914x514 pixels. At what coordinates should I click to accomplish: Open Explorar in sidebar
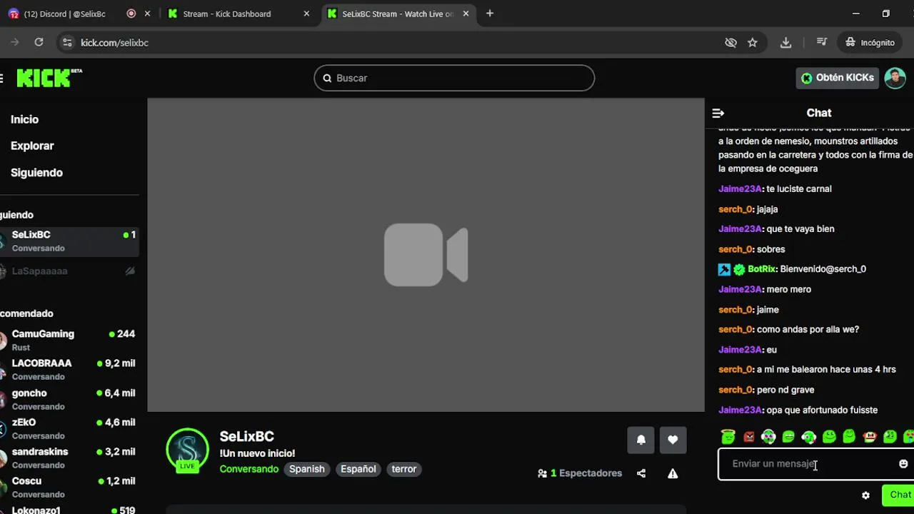pos(32,146)
